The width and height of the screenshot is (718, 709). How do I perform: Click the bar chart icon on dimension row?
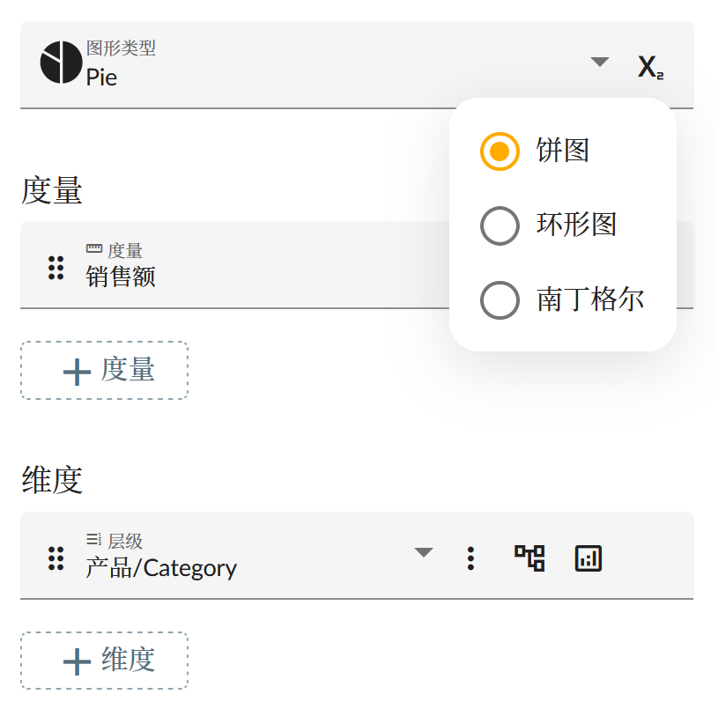588,558
